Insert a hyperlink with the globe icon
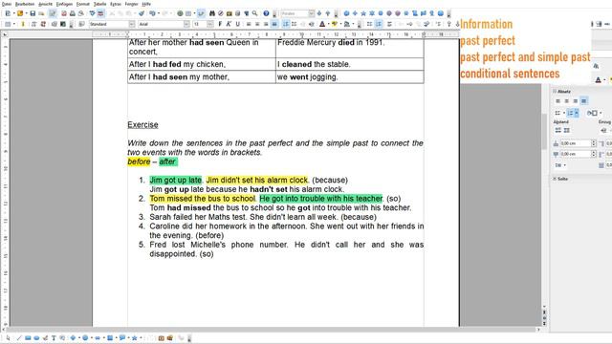This screenshot has height=344, width=612. pyautogui.click(x=180, y=13)
